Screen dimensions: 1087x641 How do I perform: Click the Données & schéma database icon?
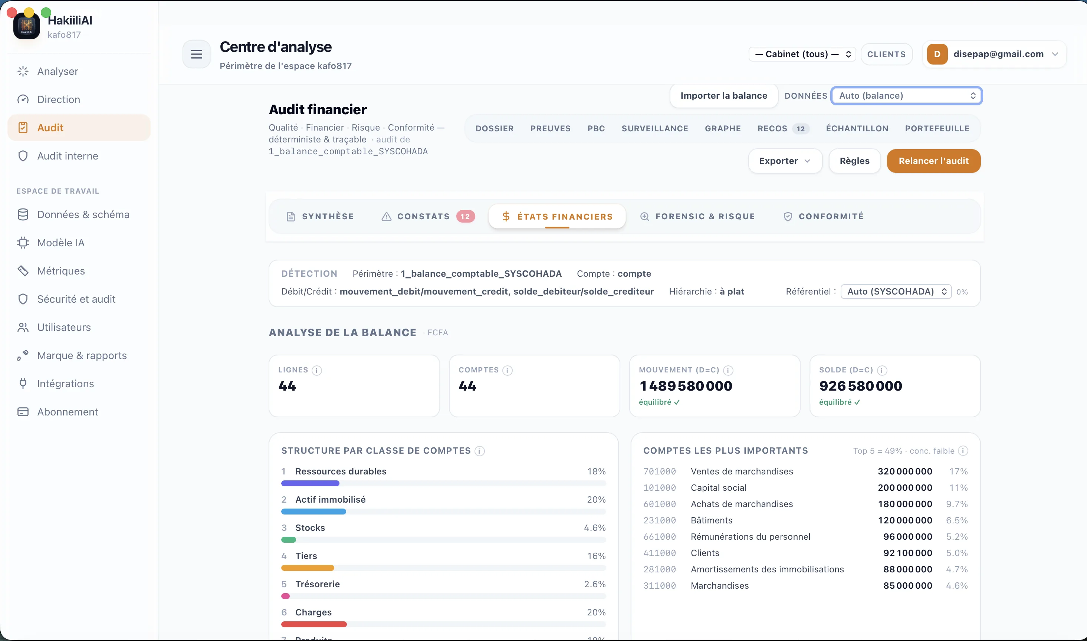point(23,215)
